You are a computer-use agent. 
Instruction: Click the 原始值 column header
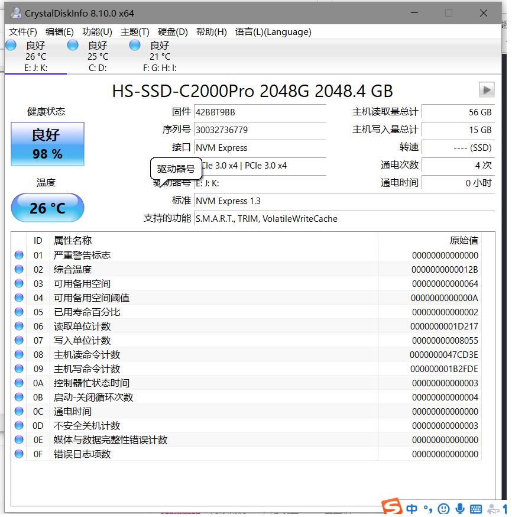pyautogui.click(x=430, y=240)
